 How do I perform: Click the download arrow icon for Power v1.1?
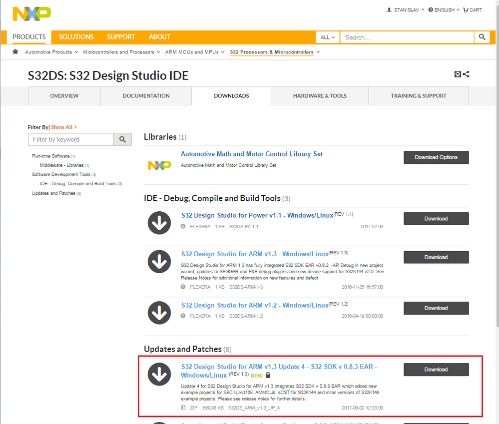click(159, 223)
